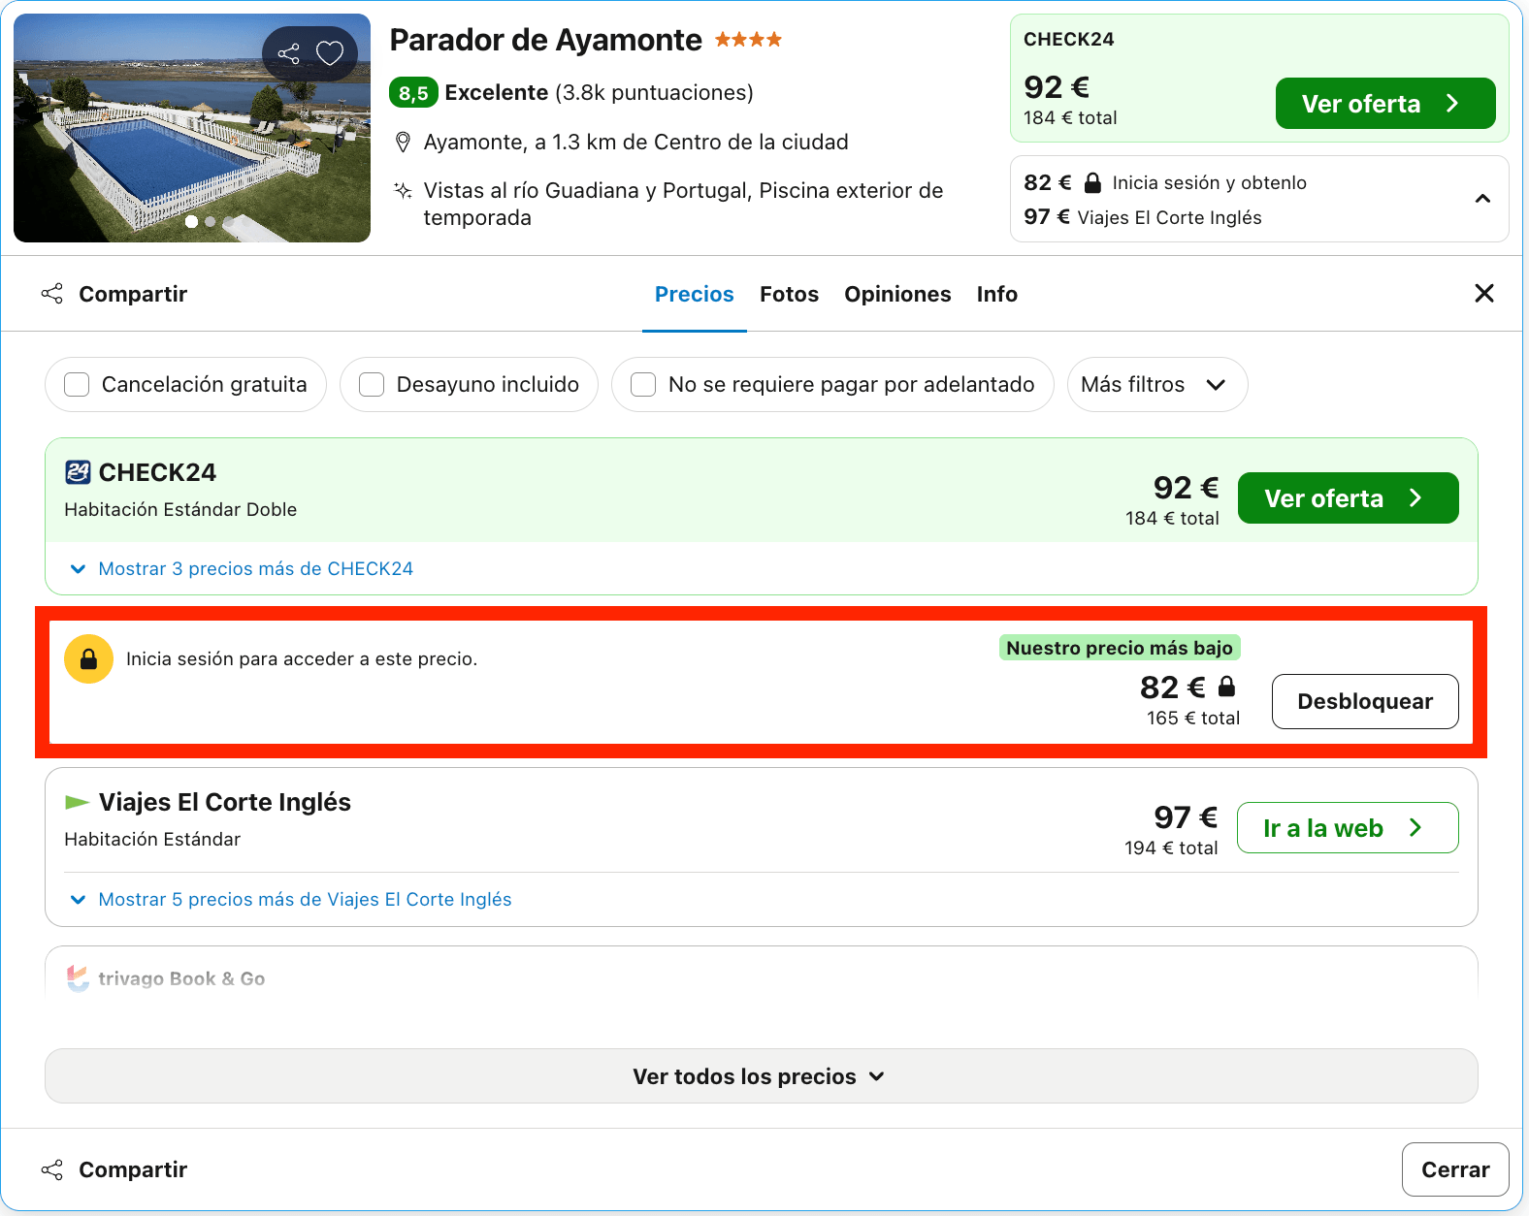Click Compartir link in tab bar
Screen dimensions: 1529x1216
click(133, 294)
